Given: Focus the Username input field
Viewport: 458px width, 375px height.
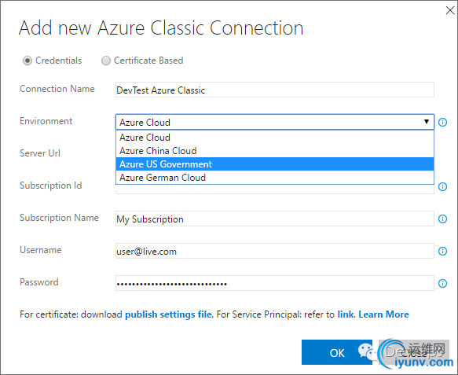Looking at the screenshot, I should coord(275,251).
